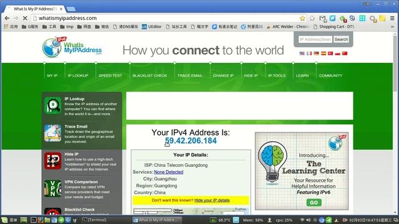399x224 pixels.
Task: Click the green GO button in Learning Center ad
Action: (314, 202)
